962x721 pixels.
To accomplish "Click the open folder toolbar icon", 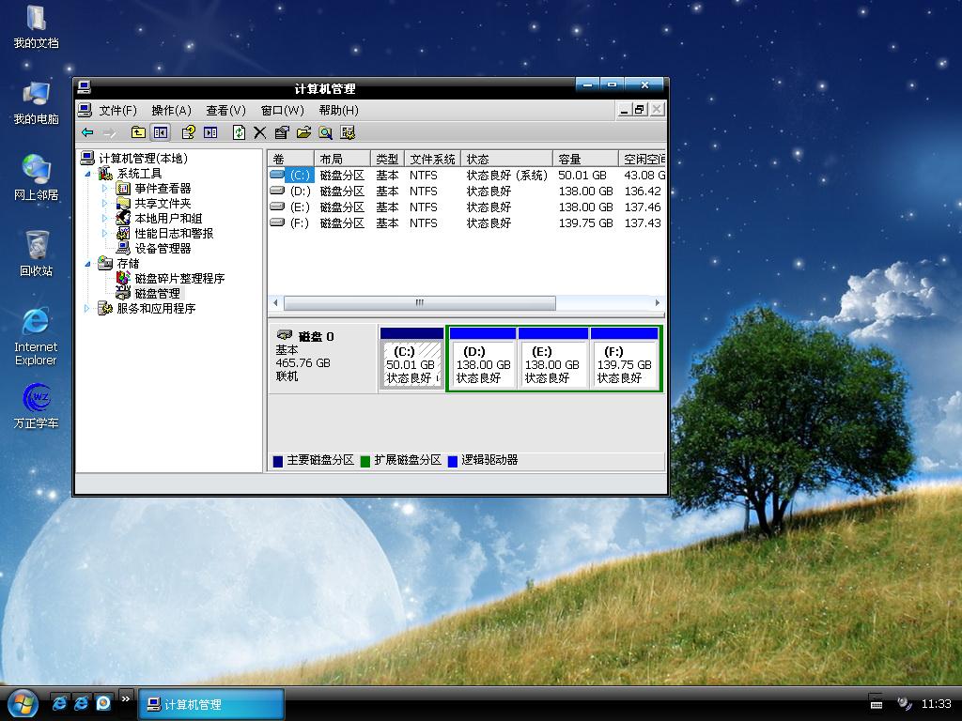I will point(303,132).
